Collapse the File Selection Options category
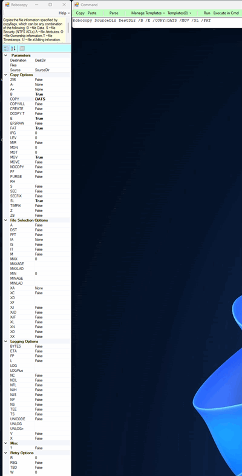This screenshot has height=476, width=242. (x=5, y=220)
